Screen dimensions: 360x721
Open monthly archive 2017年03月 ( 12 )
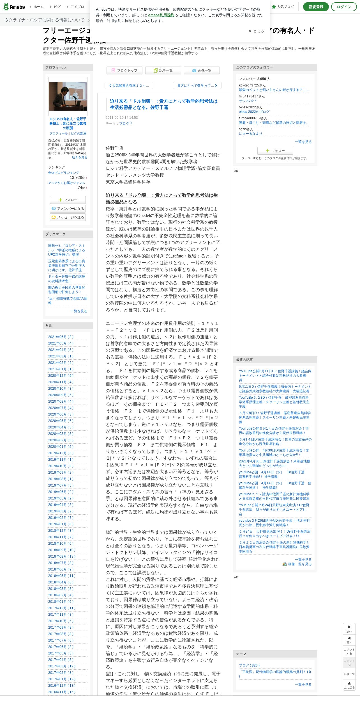click(62, 666)
